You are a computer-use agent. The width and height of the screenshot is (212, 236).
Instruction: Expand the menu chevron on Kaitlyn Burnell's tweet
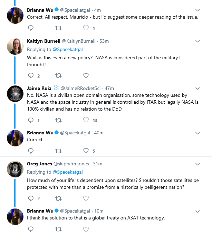pyautogui.click(x=197, y=41)
